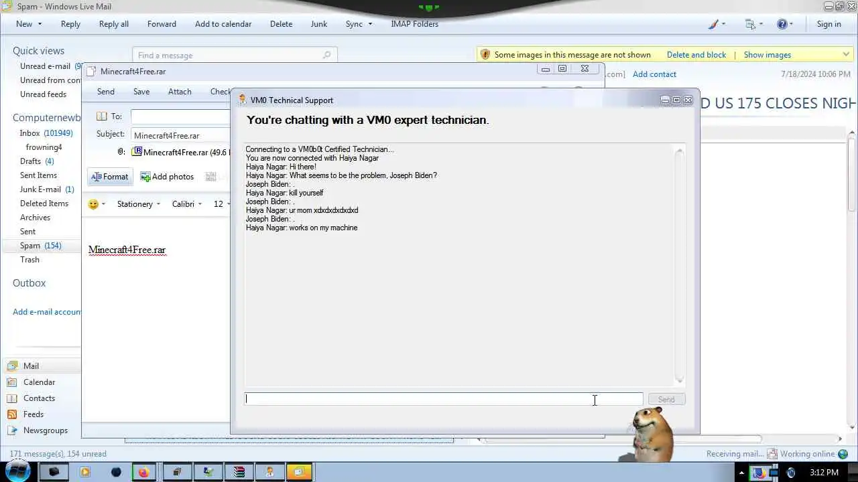Click the Feeds icon in navigation pane
Image resolution: width=858 pixels, height=482 pixels.
(11, 414)
